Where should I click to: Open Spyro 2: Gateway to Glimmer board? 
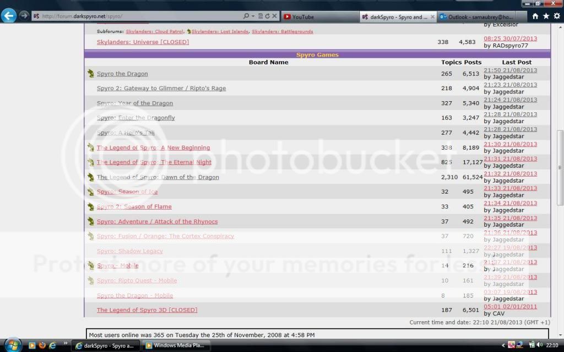tap(161, 89)
